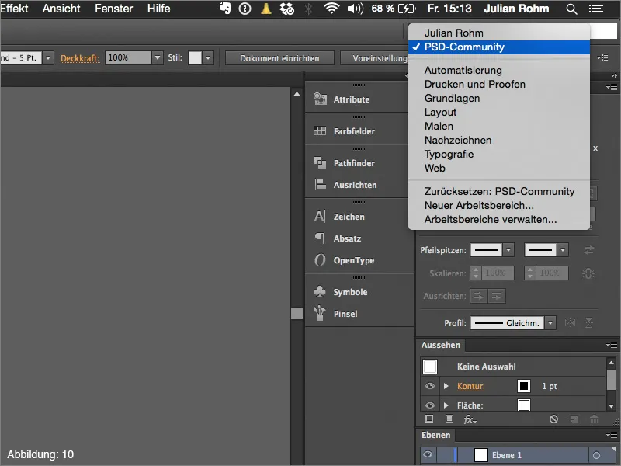621x466 pixels.
Task: Open the Attribute panel icon
Action: [x=320, y=99]
